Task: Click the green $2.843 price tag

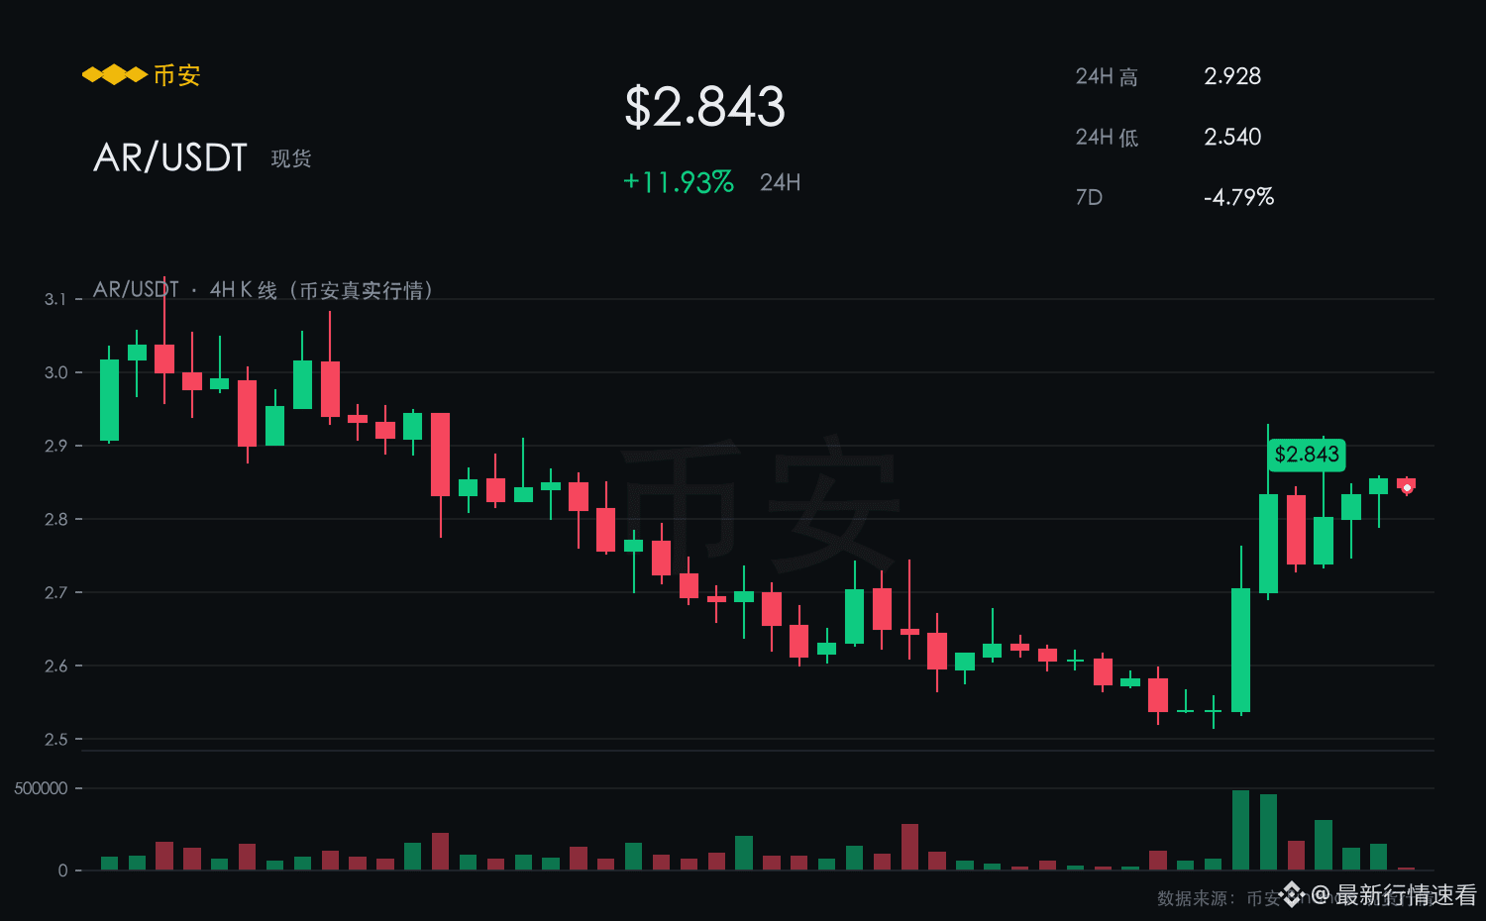Action: (1307, 455)
